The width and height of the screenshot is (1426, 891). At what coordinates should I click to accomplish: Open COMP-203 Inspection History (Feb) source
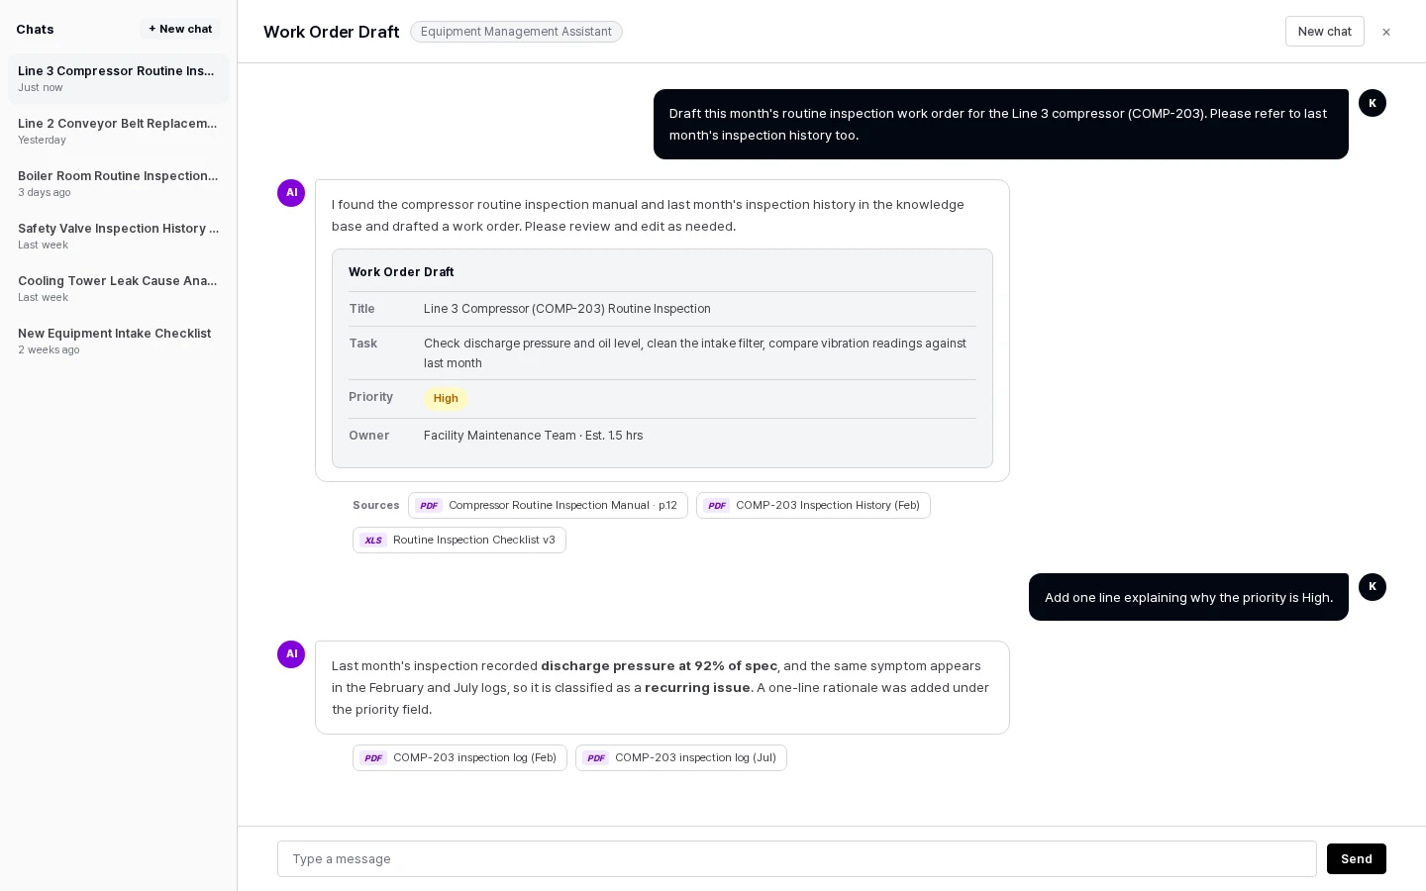(x=813, y=506)
